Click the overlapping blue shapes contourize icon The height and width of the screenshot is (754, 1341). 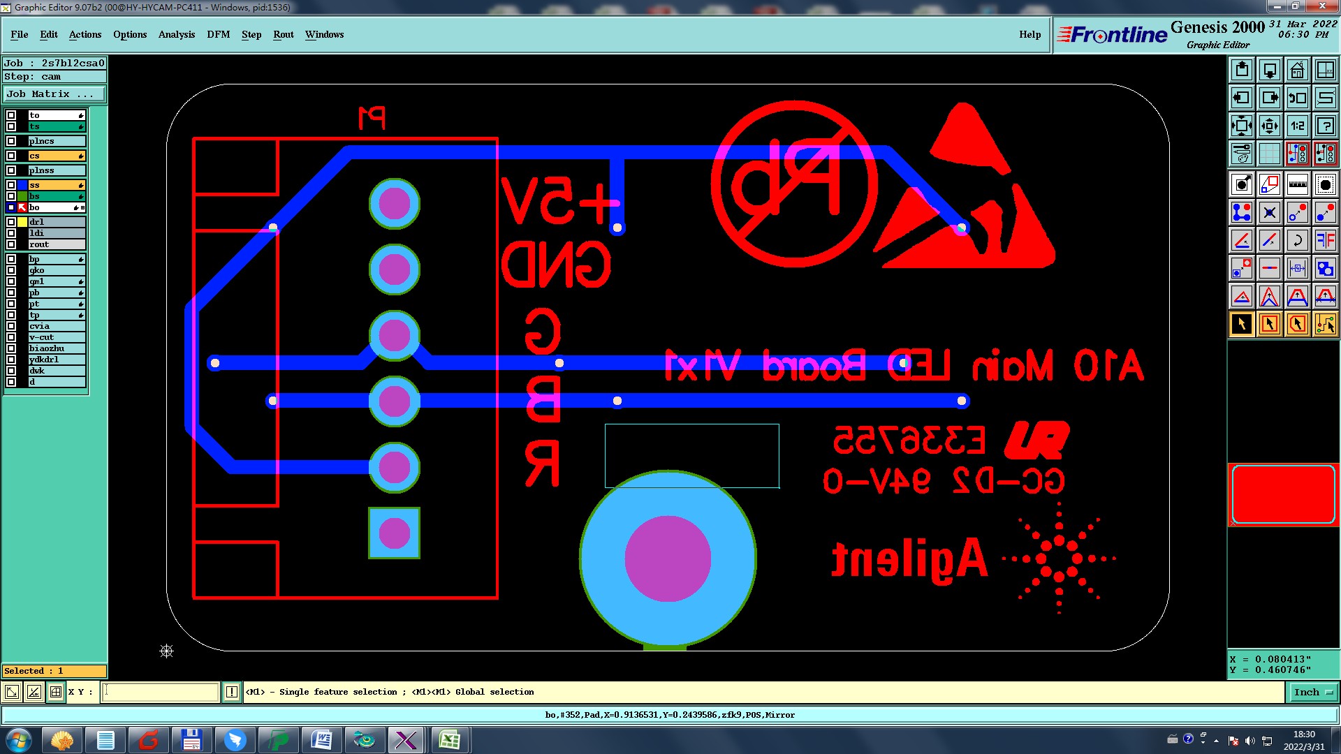(1326, 268)
